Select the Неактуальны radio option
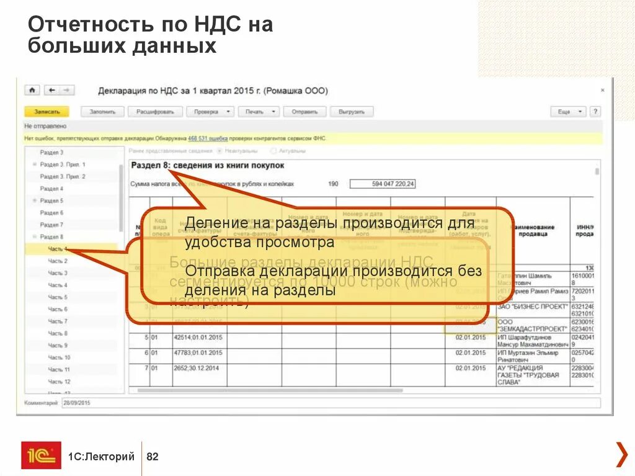The image size is (635, 476). (220, 151)
